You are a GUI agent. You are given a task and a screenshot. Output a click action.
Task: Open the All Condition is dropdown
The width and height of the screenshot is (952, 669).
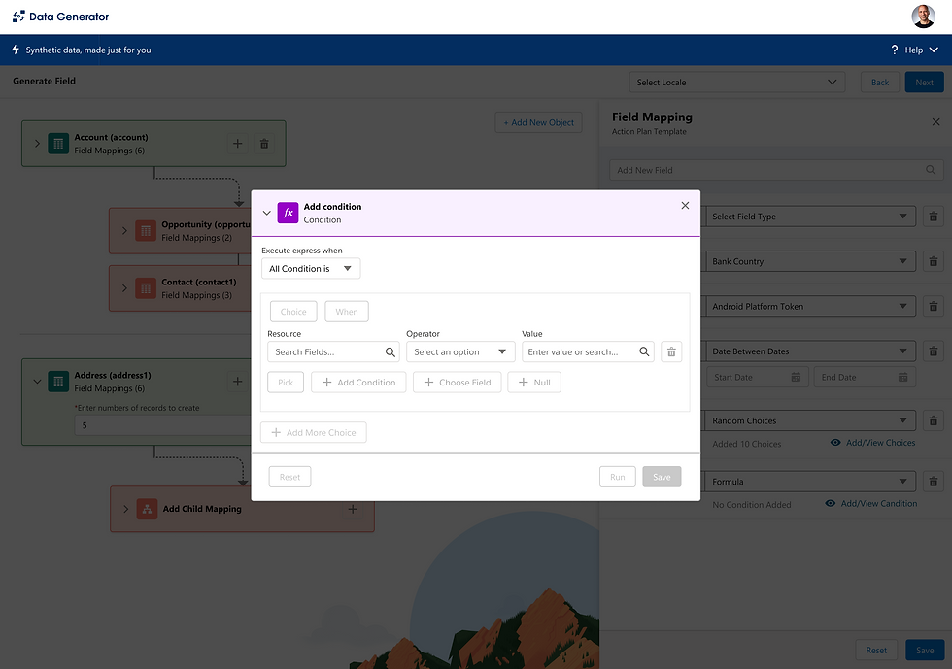311,268
